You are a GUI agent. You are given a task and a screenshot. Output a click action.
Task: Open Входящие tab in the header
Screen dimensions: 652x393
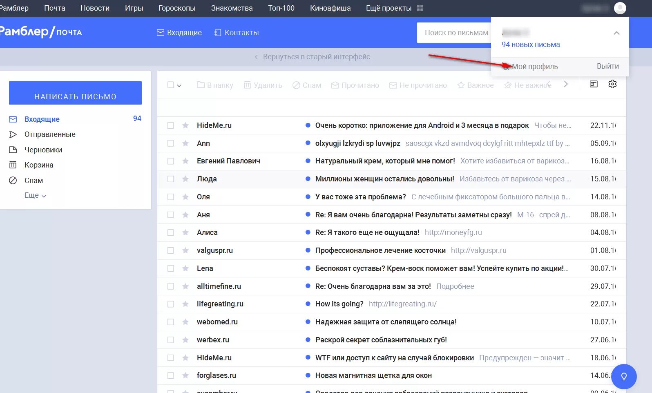(x=179, y=33)
